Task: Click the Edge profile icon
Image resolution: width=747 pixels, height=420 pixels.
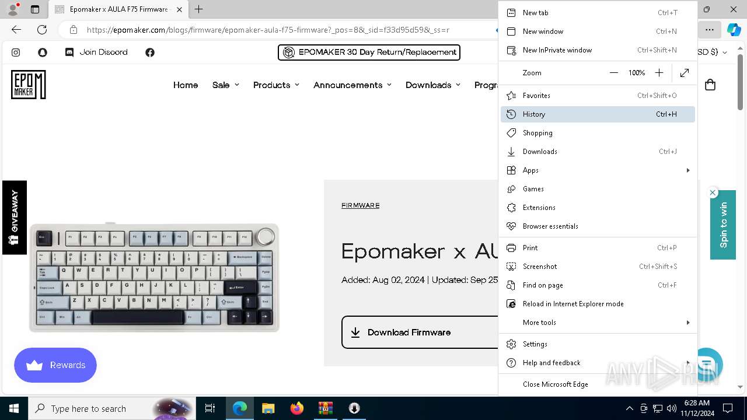Action: click(13, 9)
